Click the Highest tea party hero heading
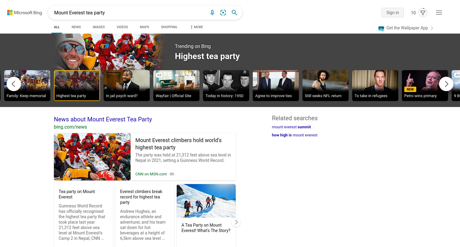 207,56
